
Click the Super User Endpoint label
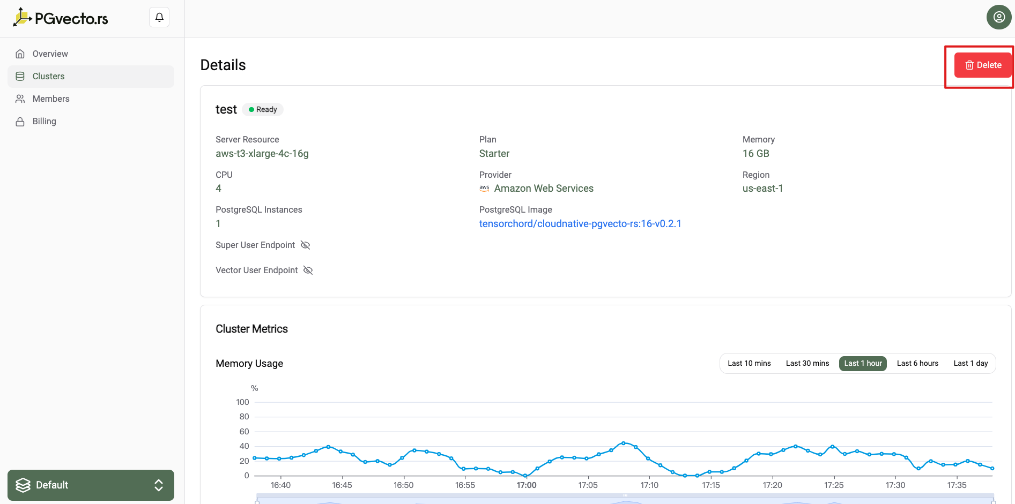(x=255, y=245)
